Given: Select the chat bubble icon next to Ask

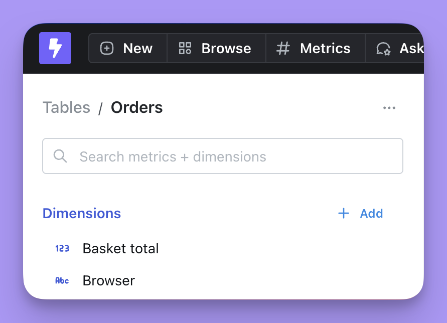Looking at the screenshot, I should coord(384,49).
